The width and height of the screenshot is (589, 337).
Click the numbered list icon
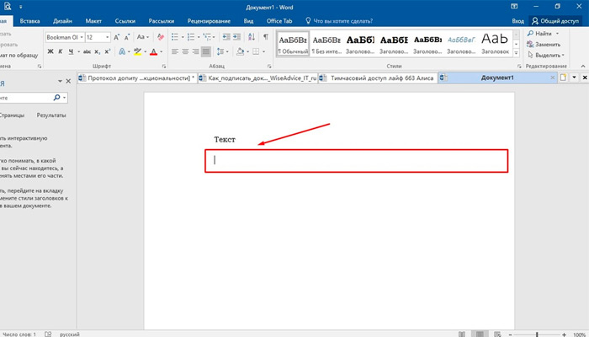[191, 37]
